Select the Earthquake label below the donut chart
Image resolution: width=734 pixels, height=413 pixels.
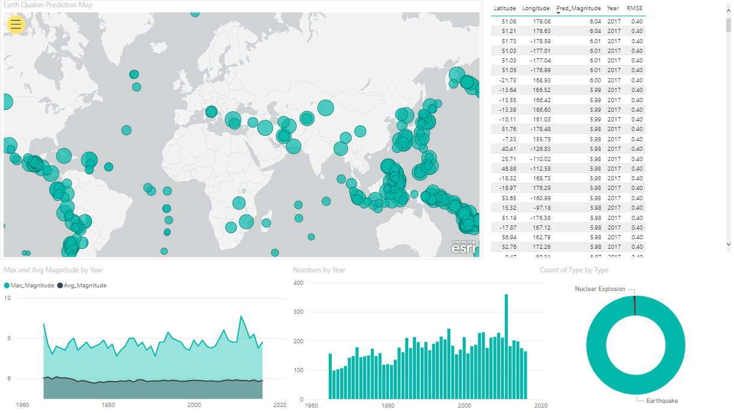661,400
